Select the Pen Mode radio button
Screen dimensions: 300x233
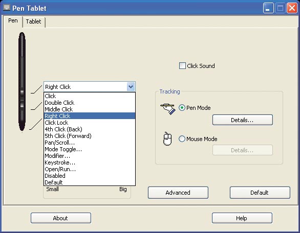(182, 108)
